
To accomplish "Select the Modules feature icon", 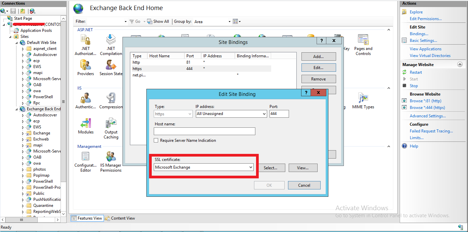I will (85, 123).
